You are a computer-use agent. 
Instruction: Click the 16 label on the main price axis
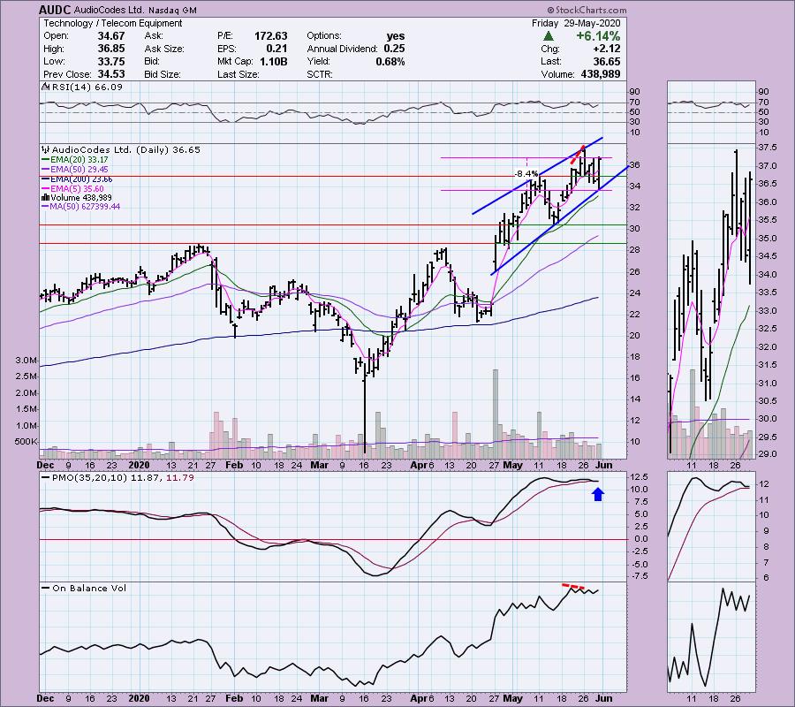635,378
